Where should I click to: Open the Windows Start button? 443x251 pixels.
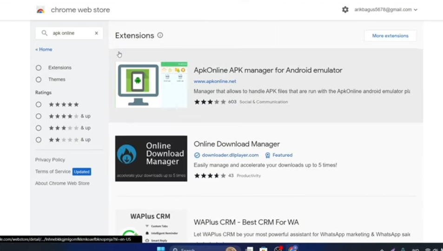coord(161,249)
